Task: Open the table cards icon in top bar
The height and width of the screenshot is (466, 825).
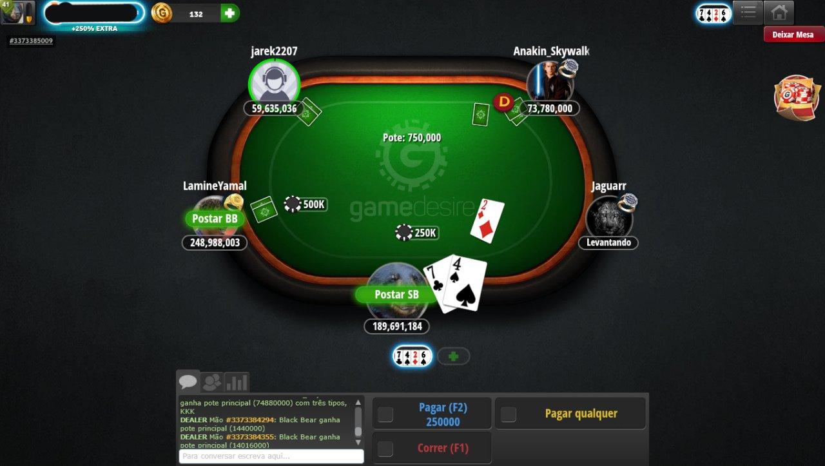Action: coord(713,13)
